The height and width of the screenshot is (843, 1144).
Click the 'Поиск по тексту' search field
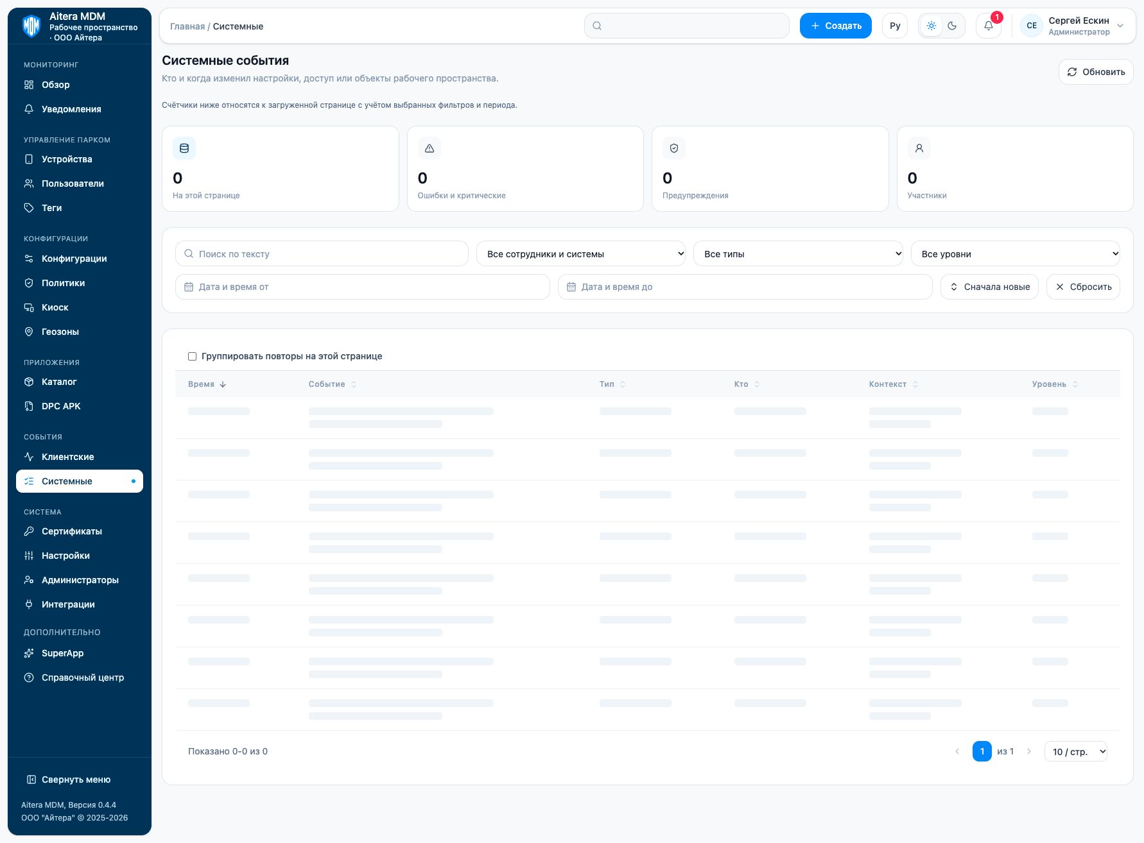point(322,254)
